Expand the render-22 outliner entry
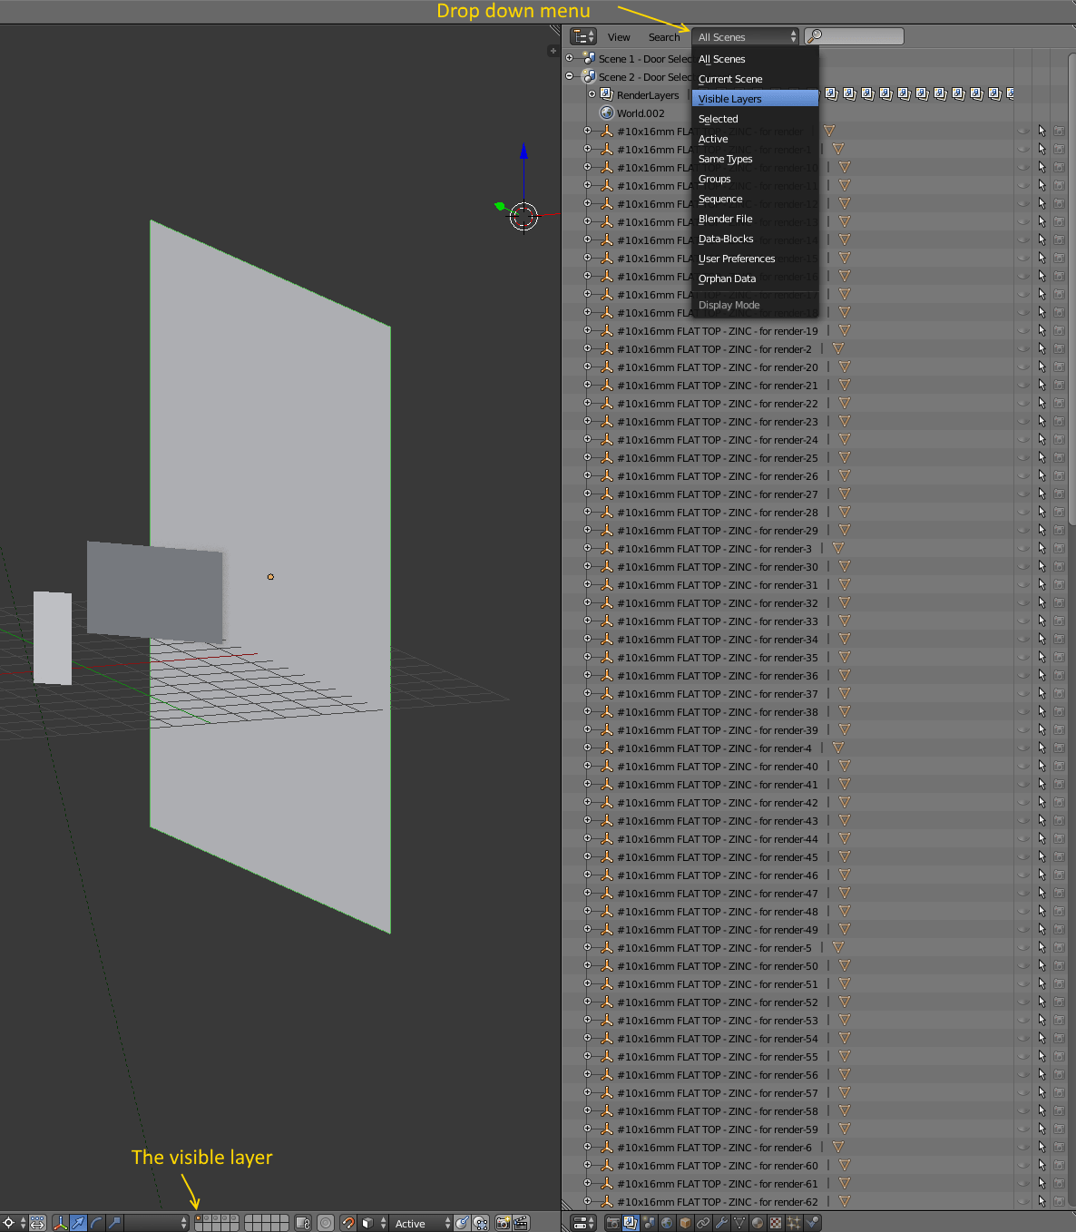 pos(588,403)
